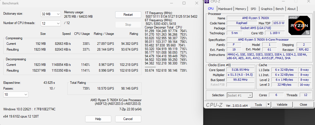
Task: Click the Validate button
Action: coord(282,105)
